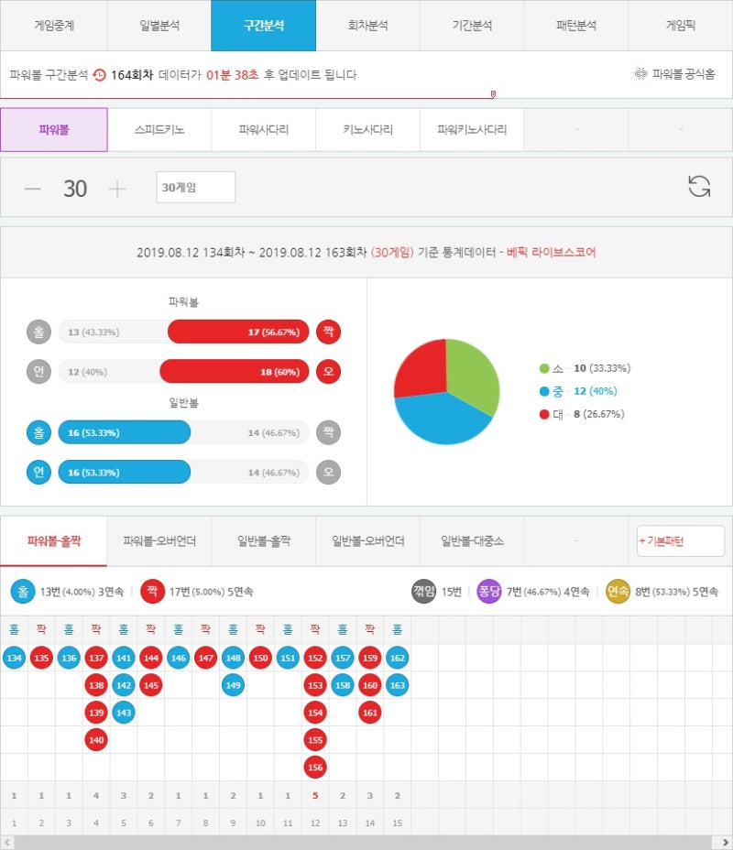The image size is (733, 850).
Task: Switch to 일반볼-오버언더 pattern tab
Action: point(367,541)
